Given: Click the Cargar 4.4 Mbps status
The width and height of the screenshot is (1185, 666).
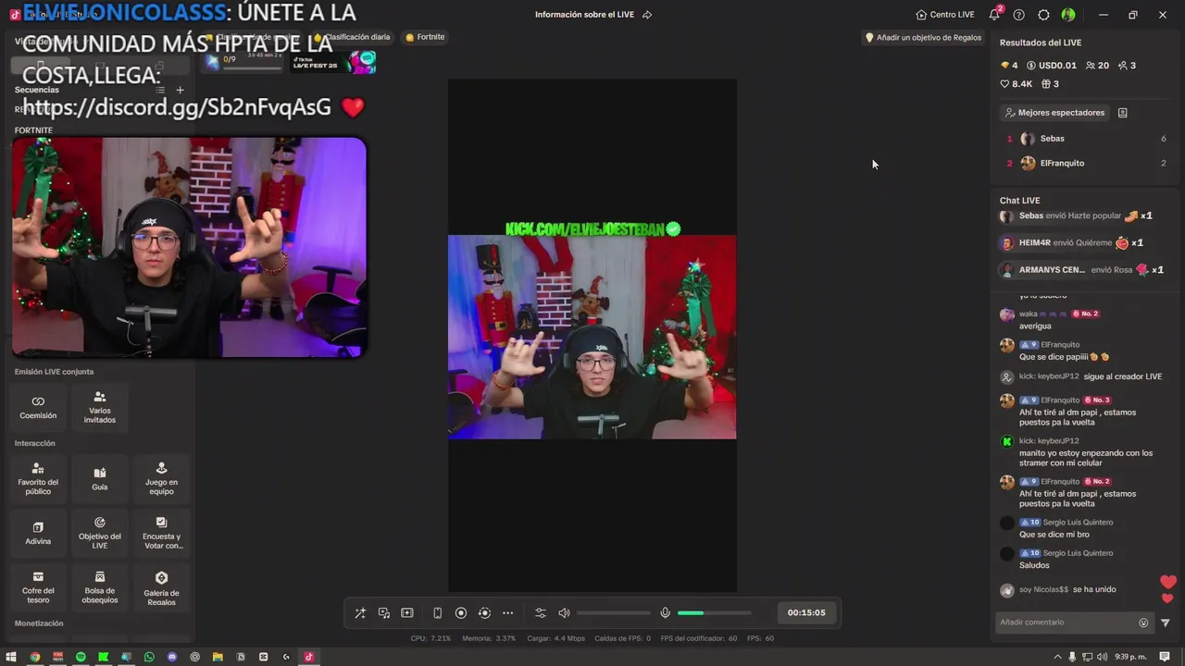Looking at the screenshot, I should [x=556, y=638].
